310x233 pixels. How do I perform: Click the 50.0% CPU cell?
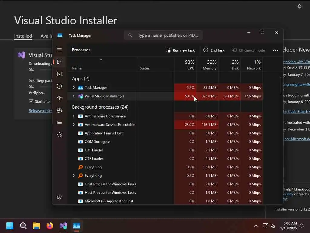coord(185,96)
